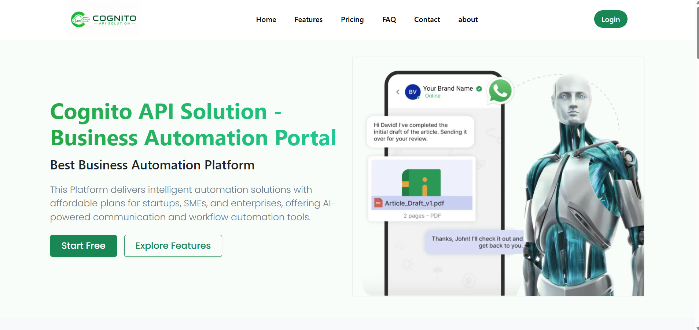This screenshot has width=699, height=330.
Task: Click the 'This Platform delivers' description paragraph
Action: point(193,203)
